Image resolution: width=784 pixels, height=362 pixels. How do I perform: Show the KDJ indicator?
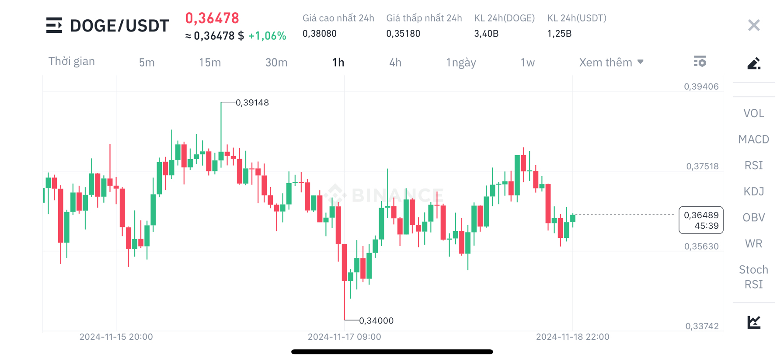point(753,191)
